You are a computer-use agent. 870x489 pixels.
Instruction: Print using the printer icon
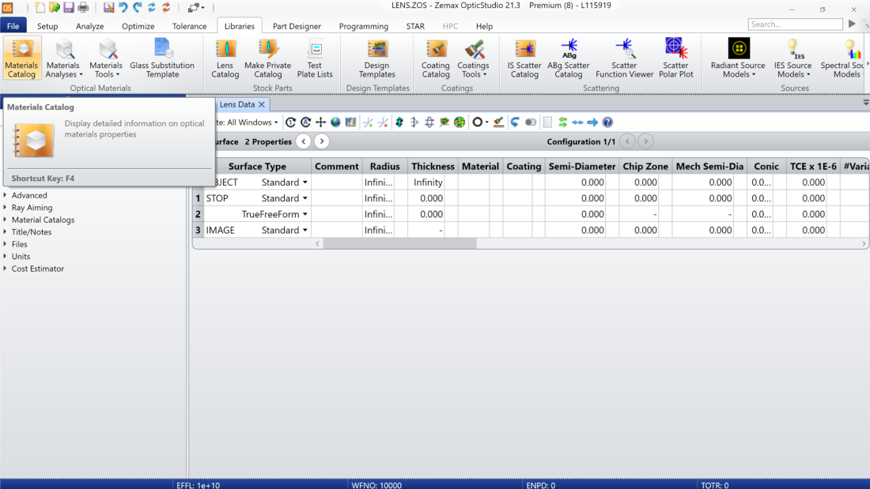coord(83,8)
